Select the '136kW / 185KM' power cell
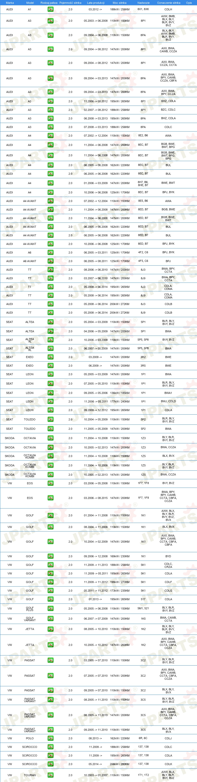Image resolution: width=197 pixels, height=782 pixels. [120, 393]
